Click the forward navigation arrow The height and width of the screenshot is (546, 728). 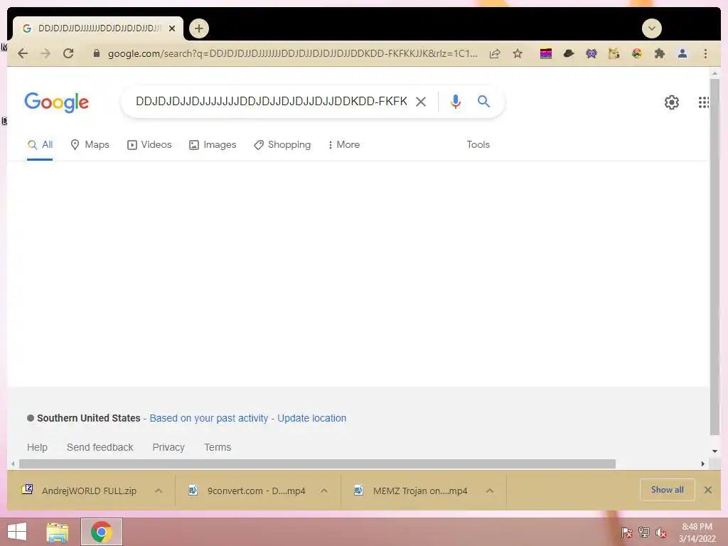pyautogui.click(x=45, y=53)
